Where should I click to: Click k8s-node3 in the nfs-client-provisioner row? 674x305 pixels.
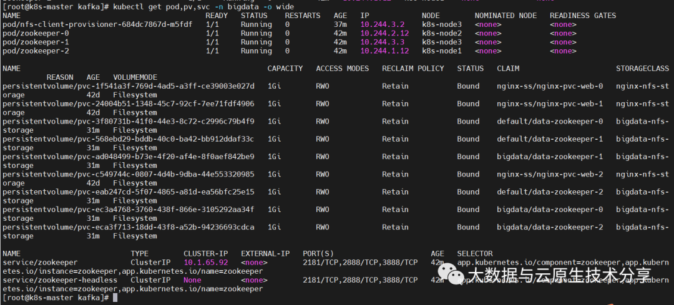click(x=442, y=24)
